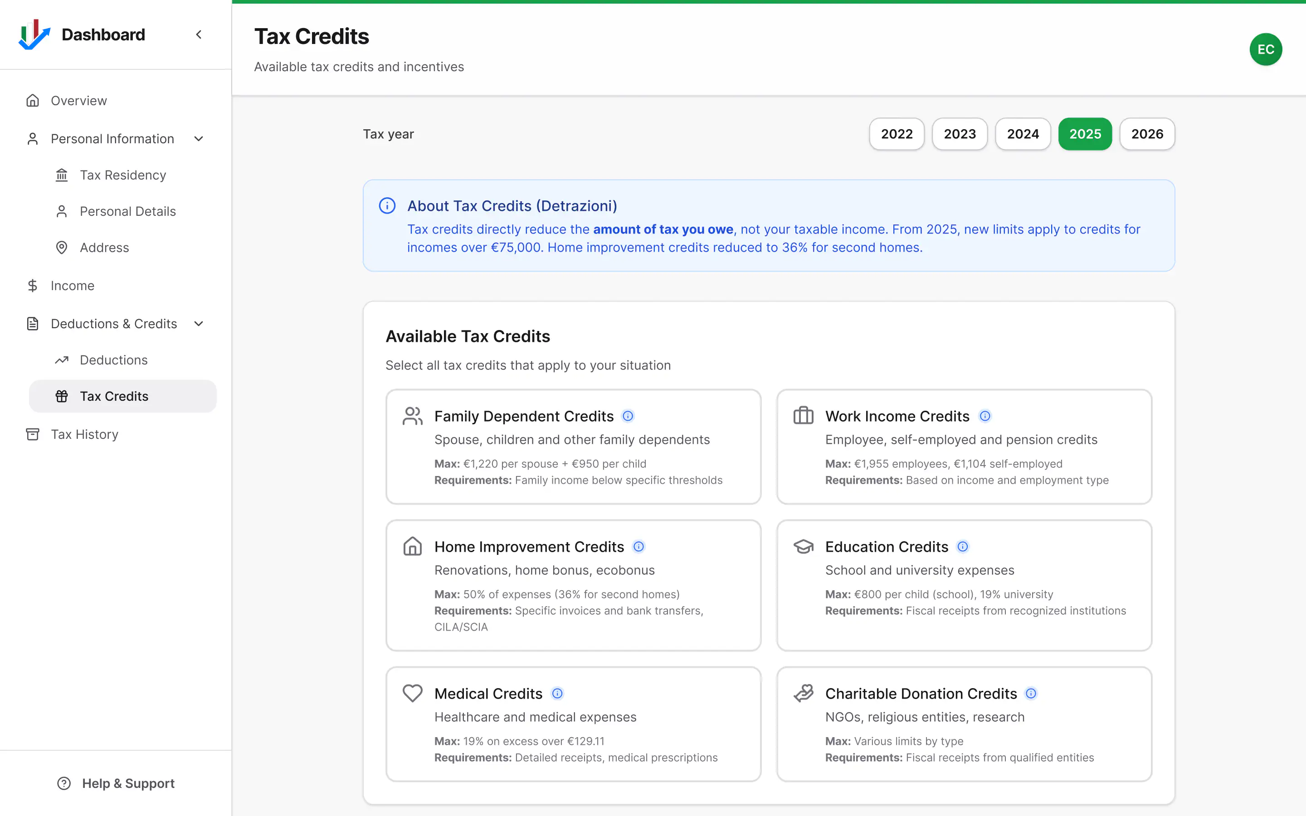Collapse the Personal Information section

click(198, 139)
